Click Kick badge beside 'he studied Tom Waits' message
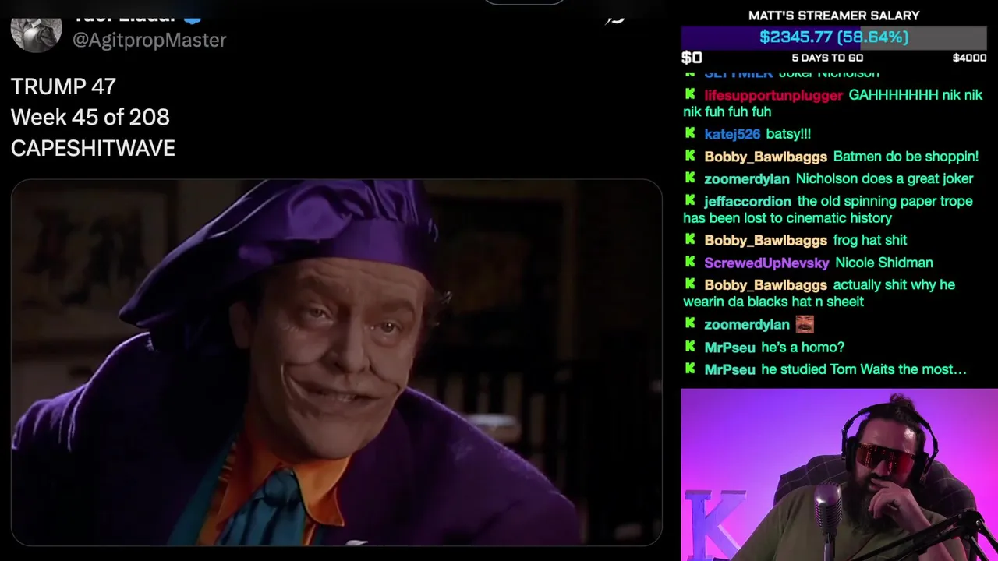The width and height of the screenshot is (998, 561). click(690, 369)
